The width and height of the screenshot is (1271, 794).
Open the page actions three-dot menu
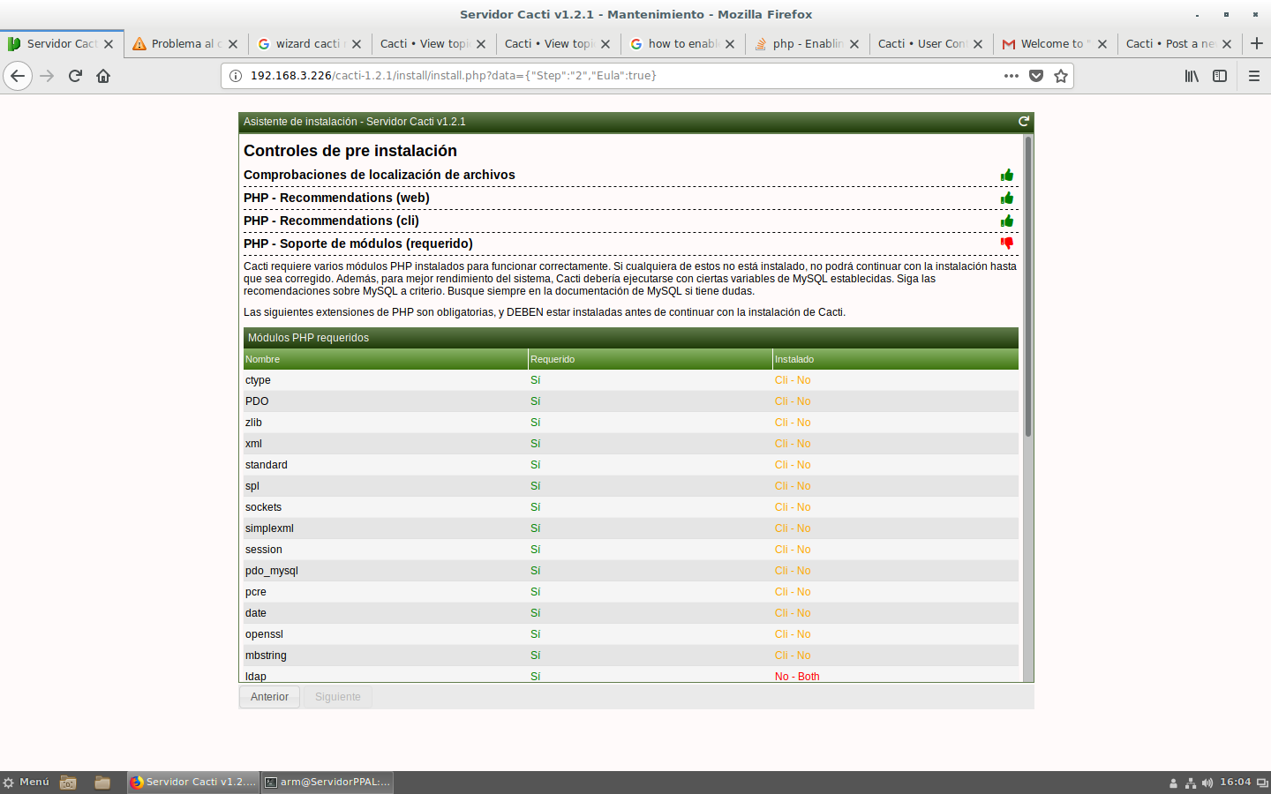tap(1012, 76)
